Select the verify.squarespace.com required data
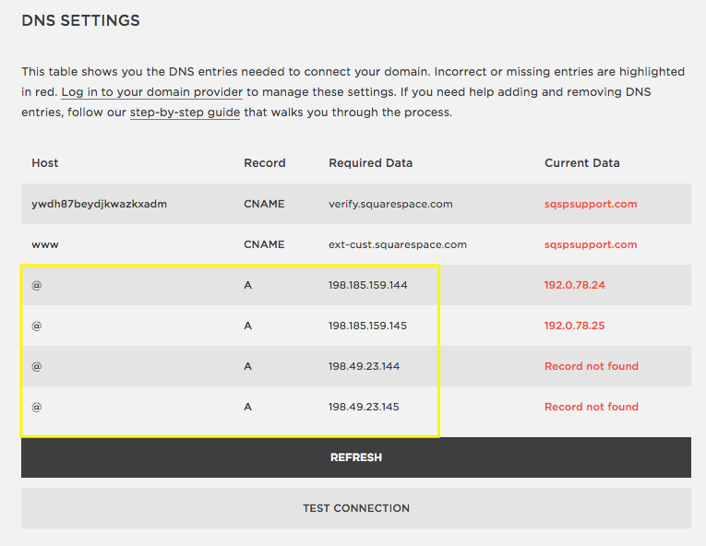 point(390,204)
